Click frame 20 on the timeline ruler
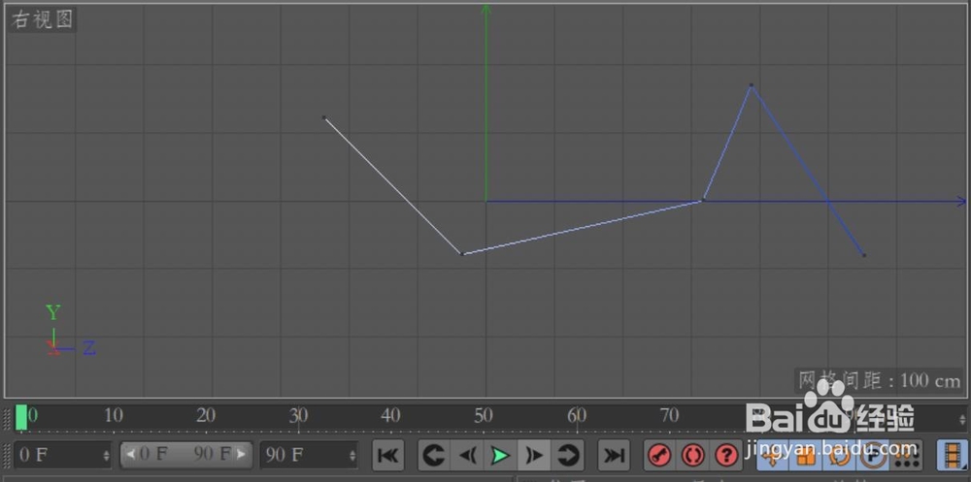Viewport: 971px width, 482px height. click(x=206, y=416)
